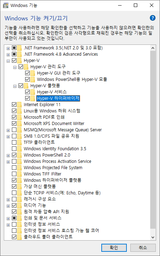The width and height of the screenshot is (160, 256).
Task: Expand MSMQ Server tree node
Action: (8, 130)
